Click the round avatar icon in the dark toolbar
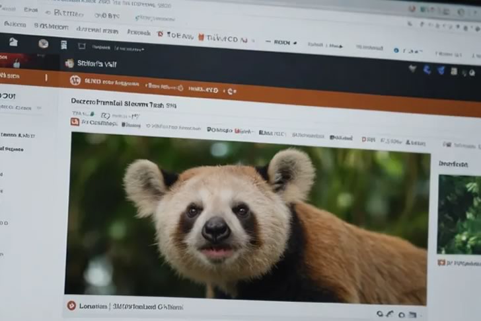 [43, 44]
